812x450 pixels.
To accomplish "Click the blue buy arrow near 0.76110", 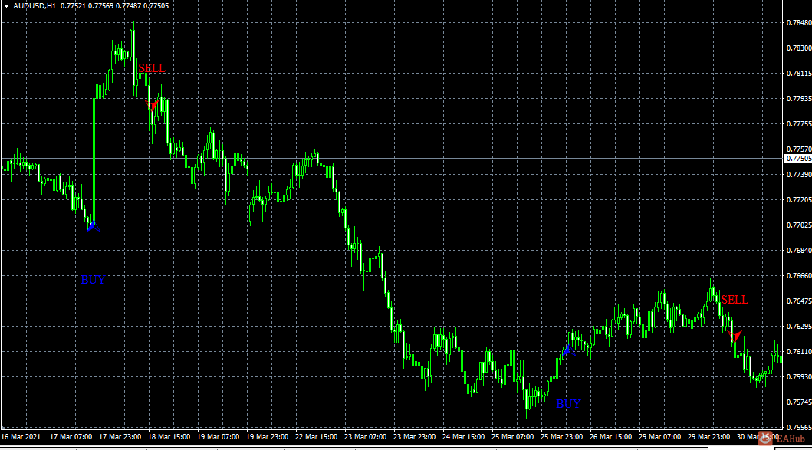I will tap(569, 351).
